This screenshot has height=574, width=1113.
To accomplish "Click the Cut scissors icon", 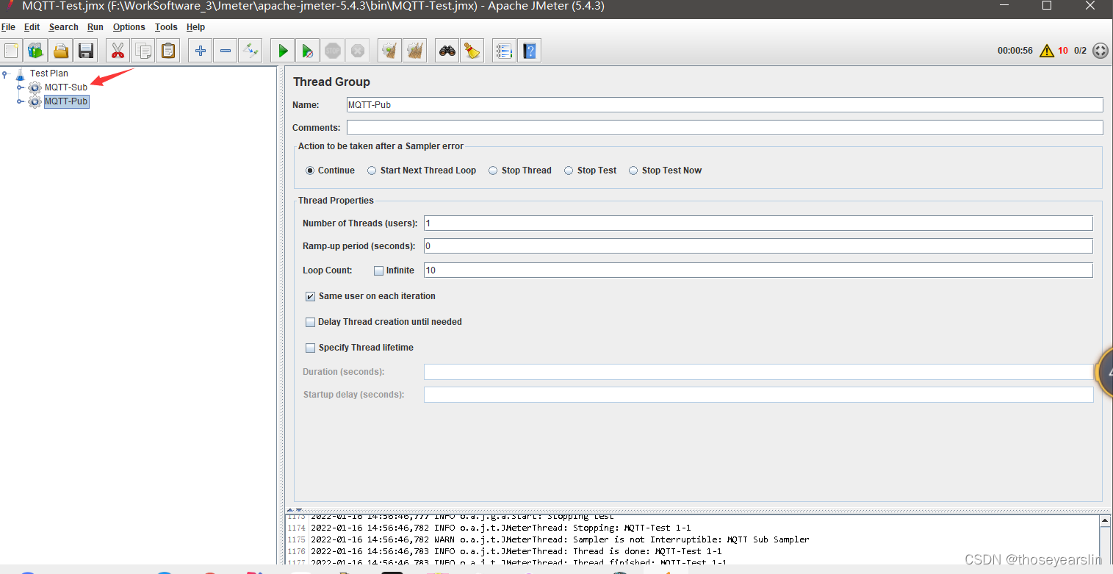I will coord(117,51).
